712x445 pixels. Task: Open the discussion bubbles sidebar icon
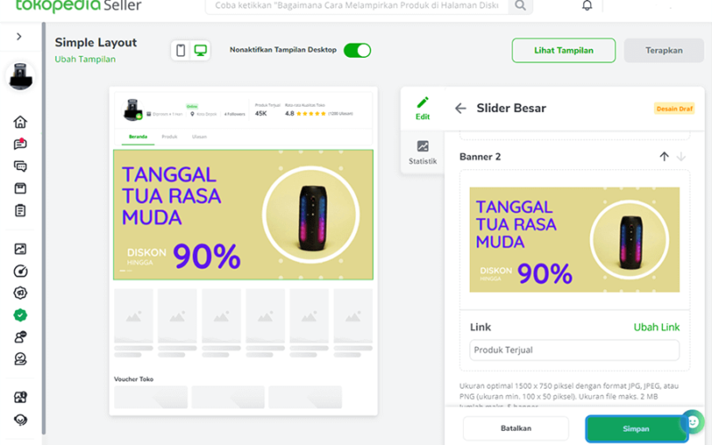20,166
